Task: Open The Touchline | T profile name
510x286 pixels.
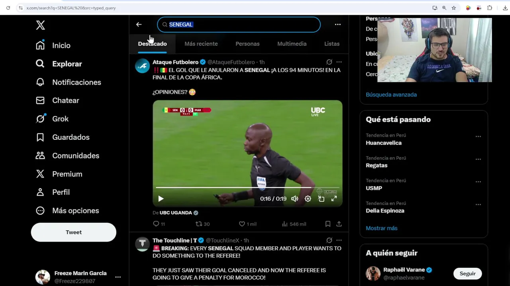Action: click(175, 240)
